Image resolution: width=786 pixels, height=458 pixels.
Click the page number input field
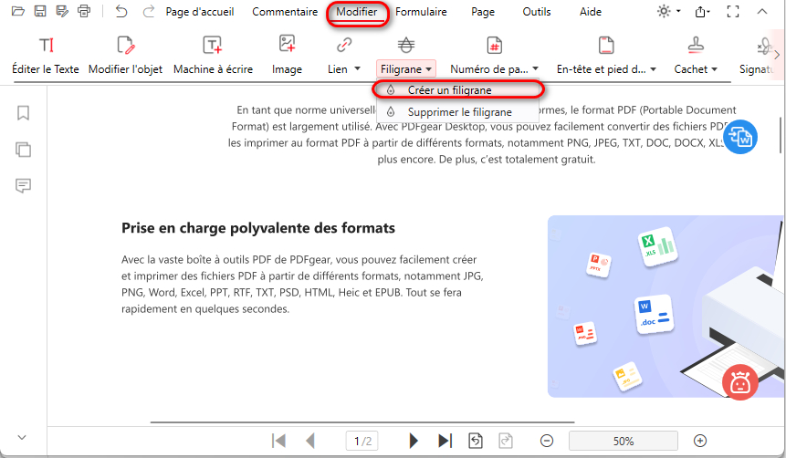[x=362, y=441]
